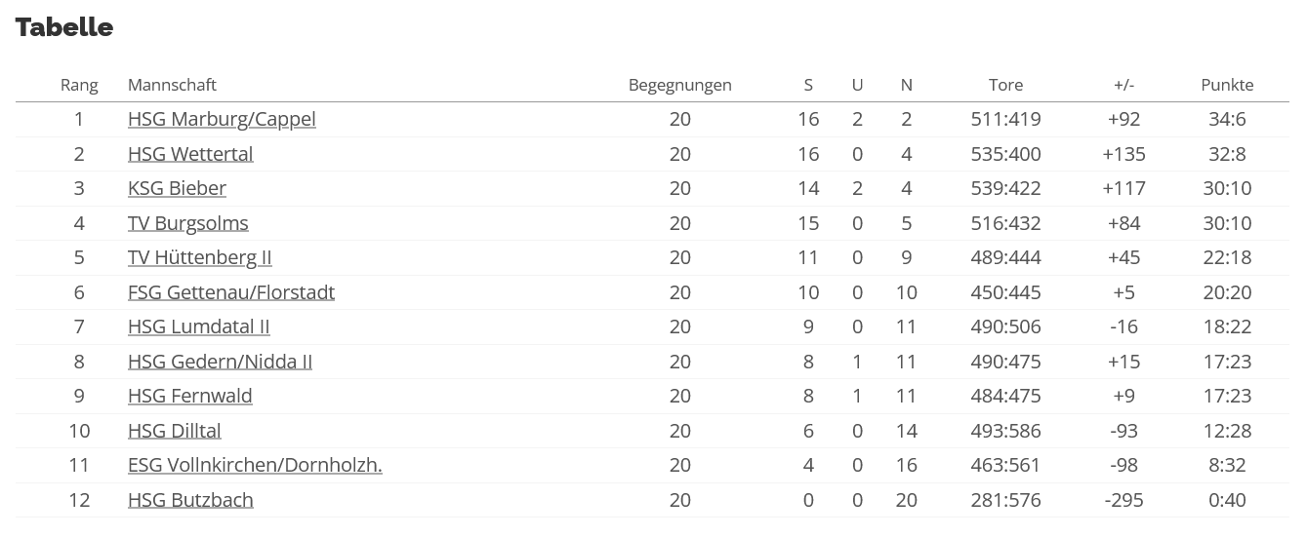Click the Punkte column header
The image size is (1307, 537).
(1227, 85)
